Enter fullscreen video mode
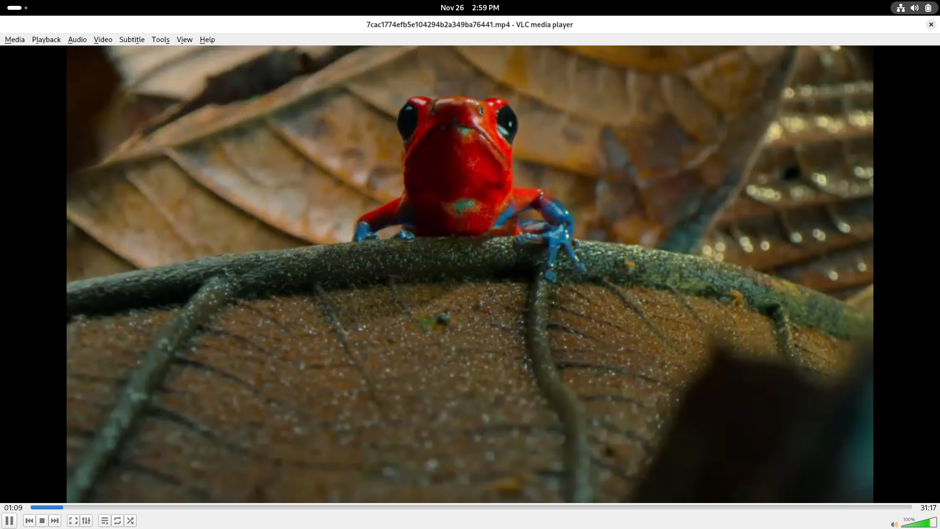 tap(73, 521)
